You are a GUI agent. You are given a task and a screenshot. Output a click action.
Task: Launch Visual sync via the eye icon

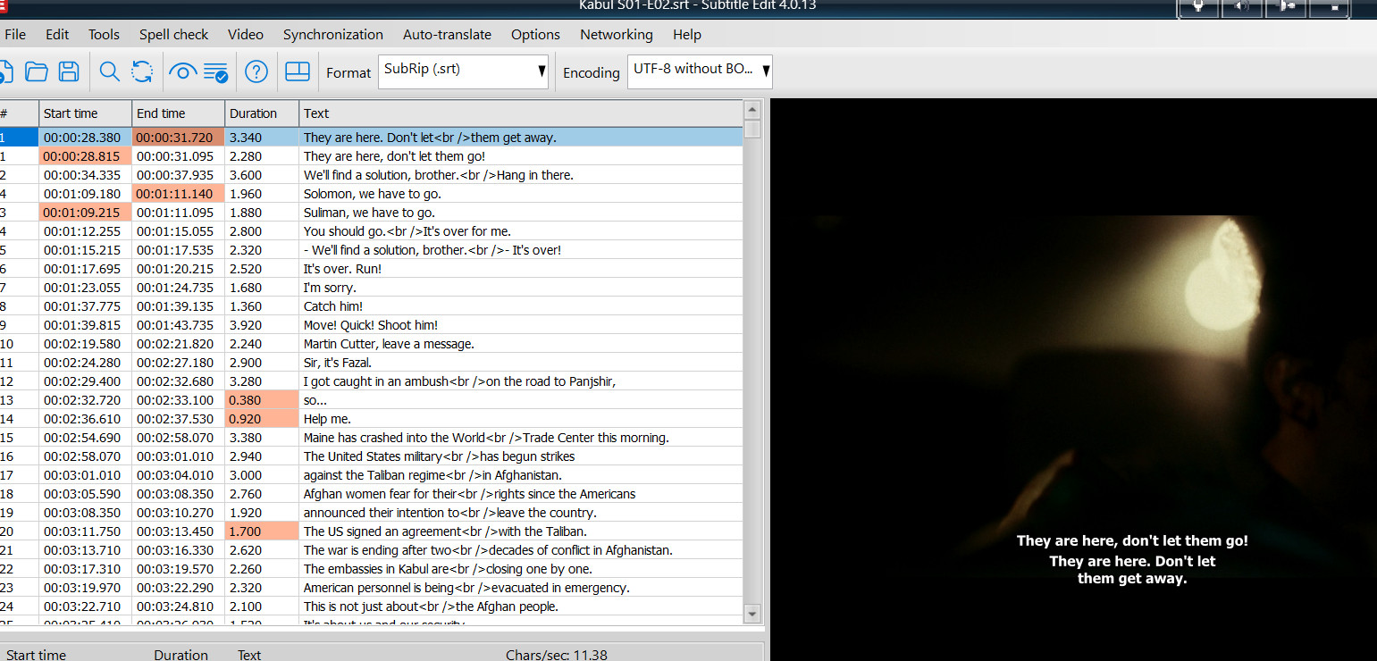182,71
